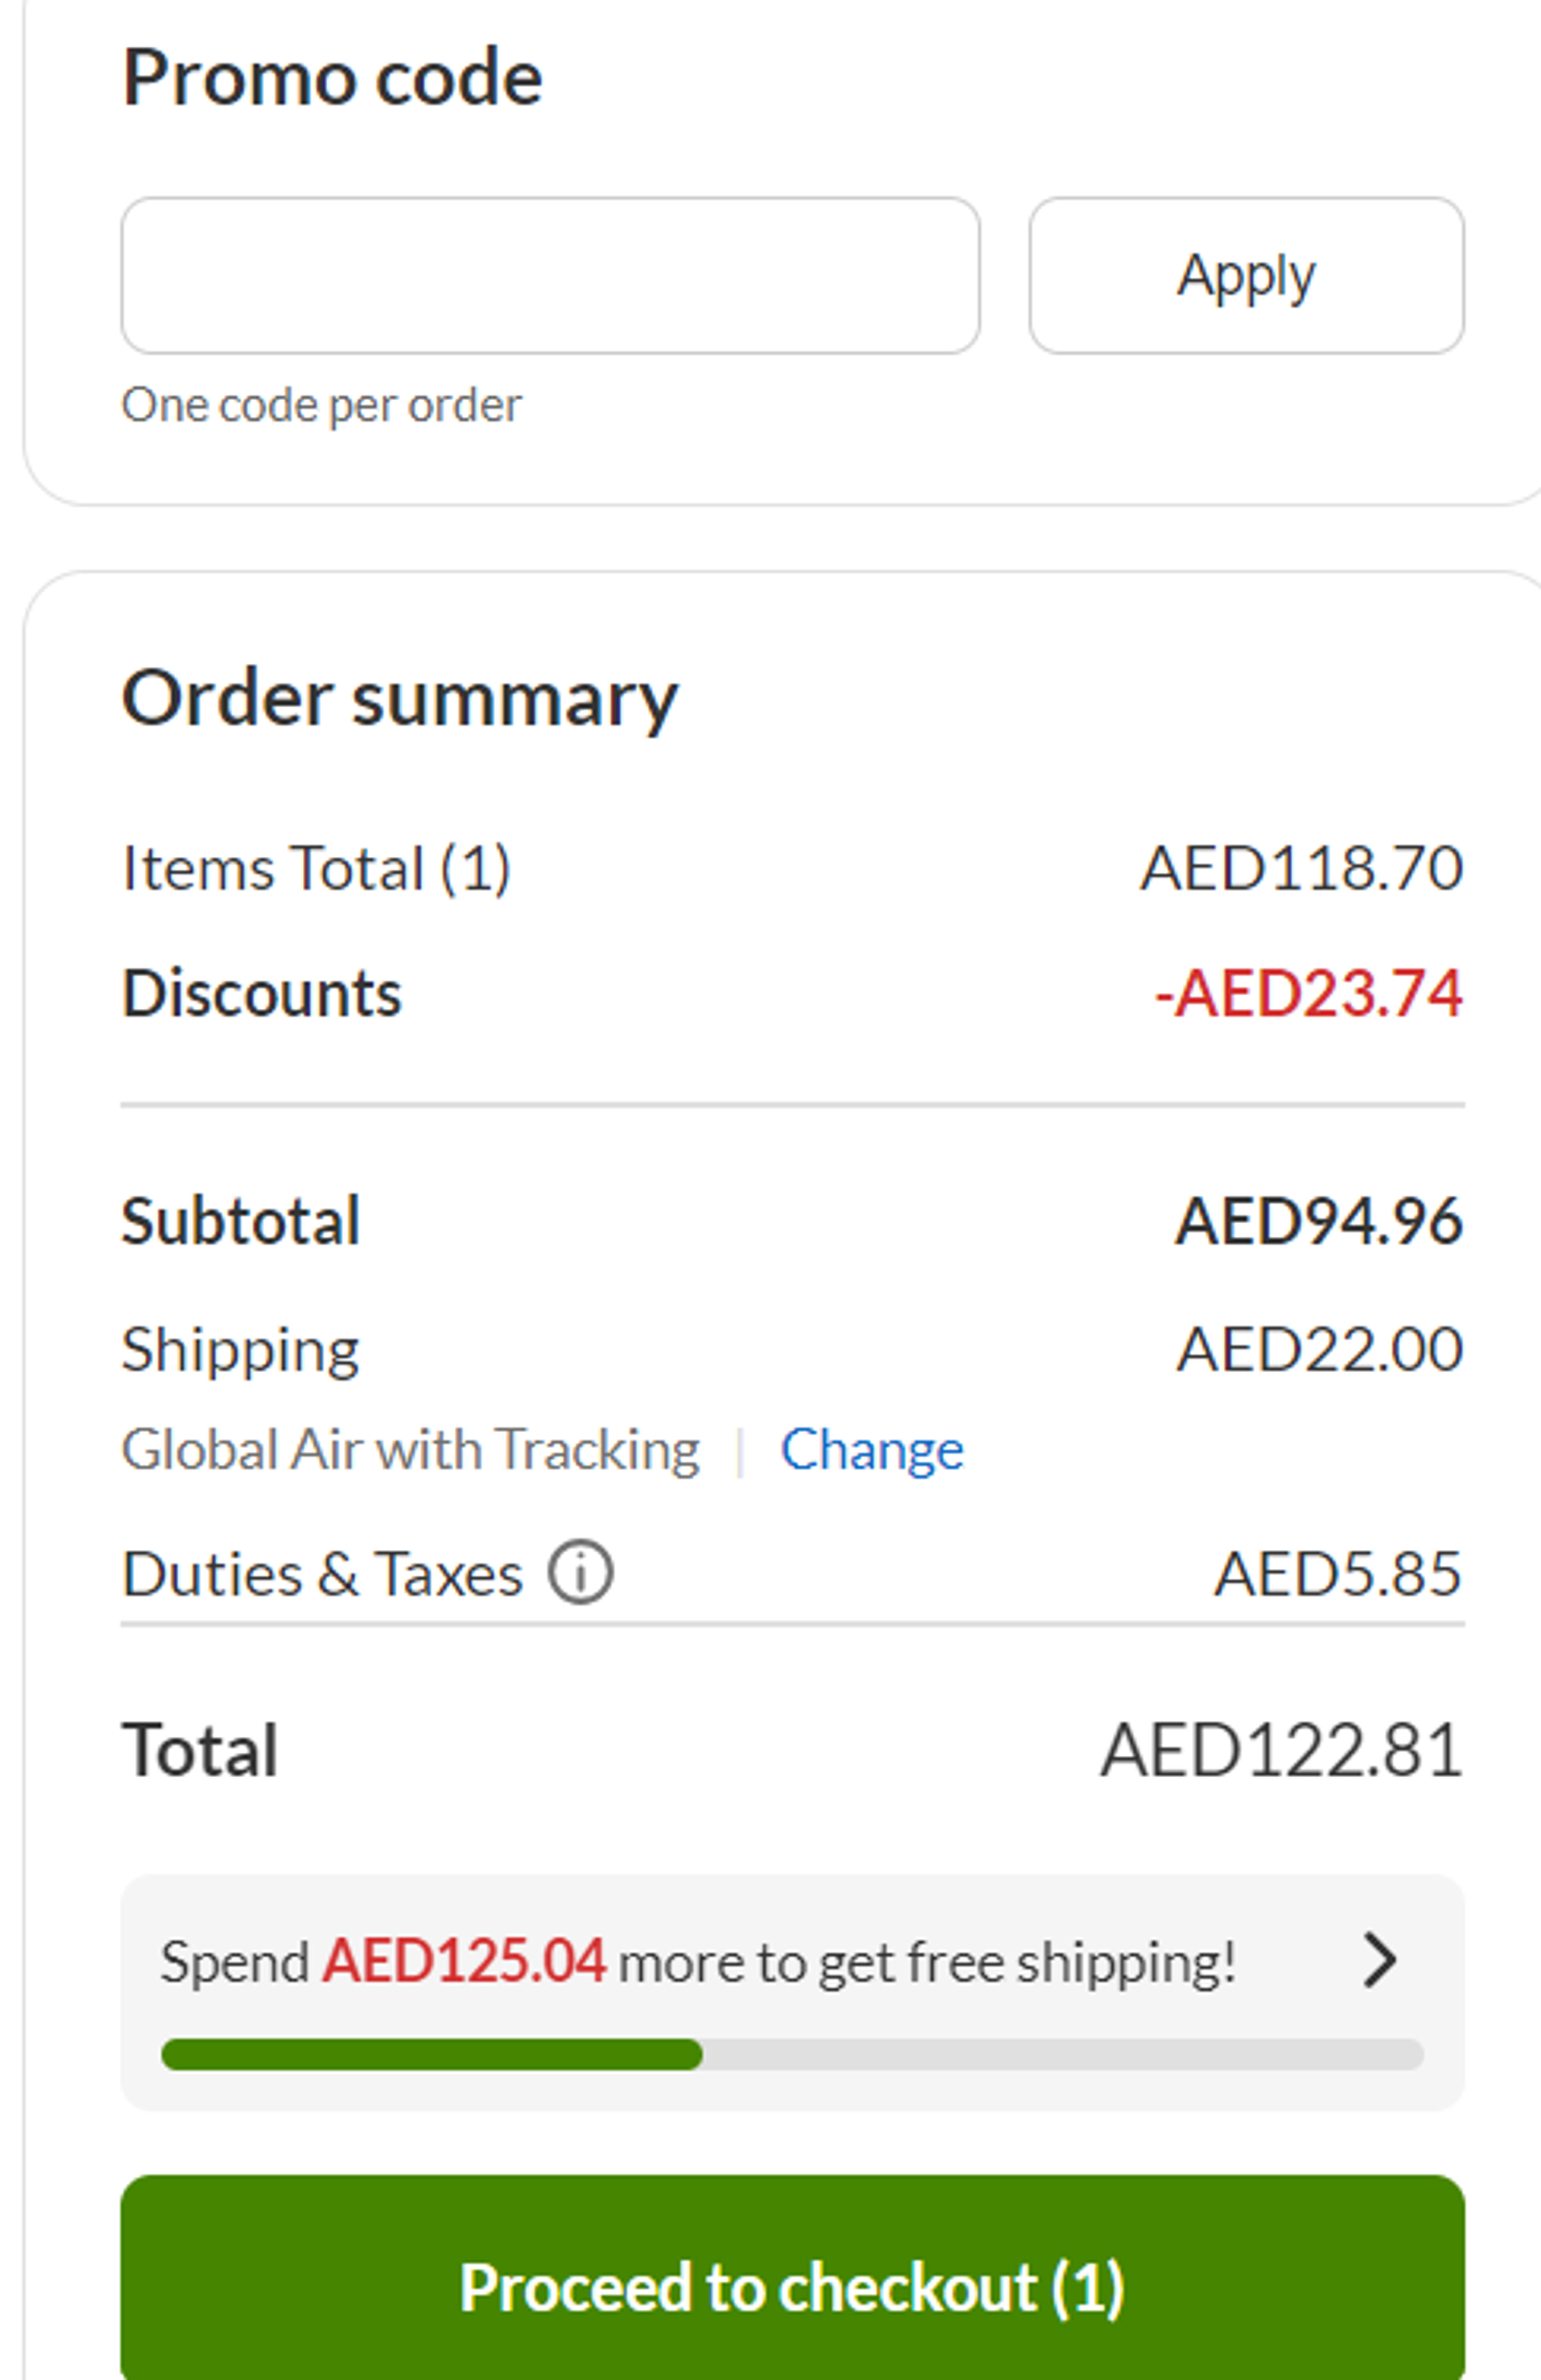This screenshot has width=1541, height=2380.
Task: Click the Order summary heading
Action: click(399, 698)
